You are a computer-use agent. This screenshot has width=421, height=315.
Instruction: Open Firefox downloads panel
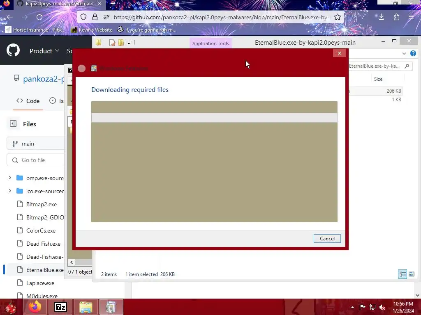pos(381,17)
